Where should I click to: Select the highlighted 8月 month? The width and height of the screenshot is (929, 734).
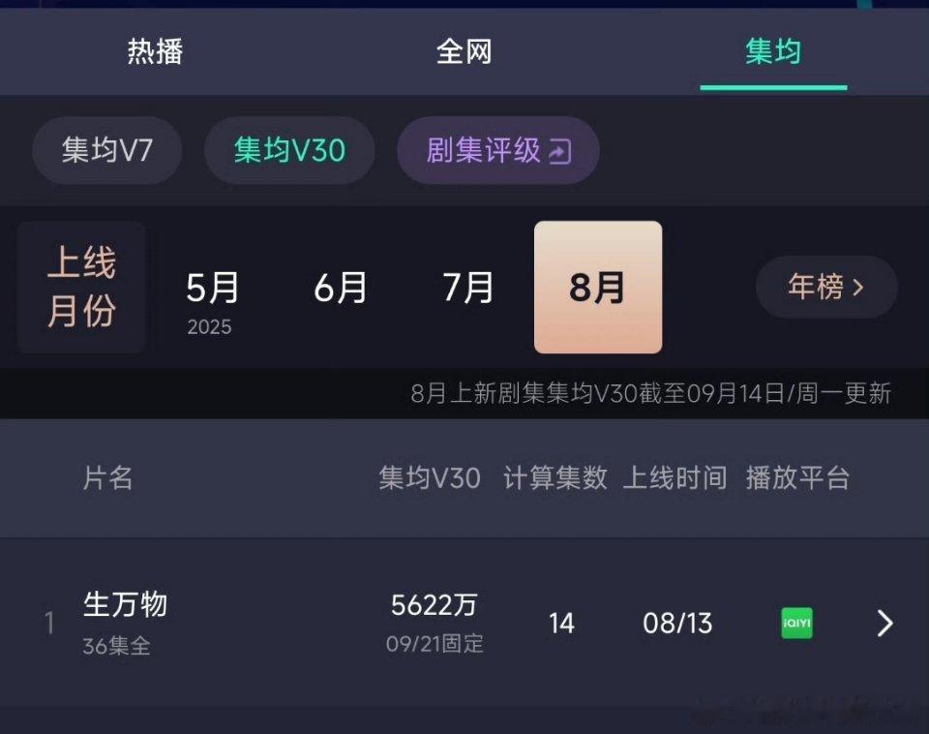(x=598, y=287)
